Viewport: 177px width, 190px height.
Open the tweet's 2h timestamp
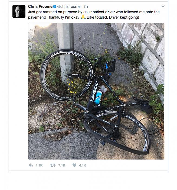coord(86,7)
